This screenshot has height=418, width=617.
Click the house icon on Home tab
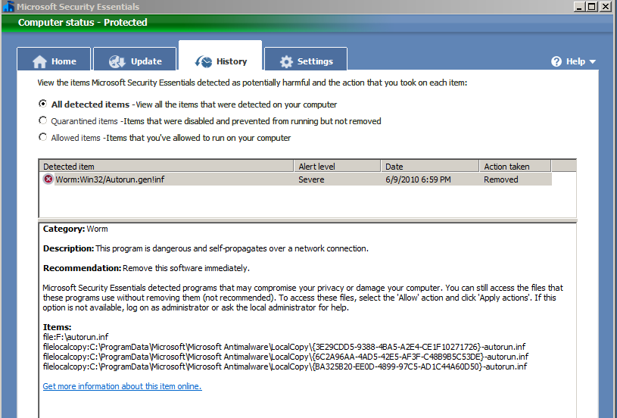click(39, 62)
